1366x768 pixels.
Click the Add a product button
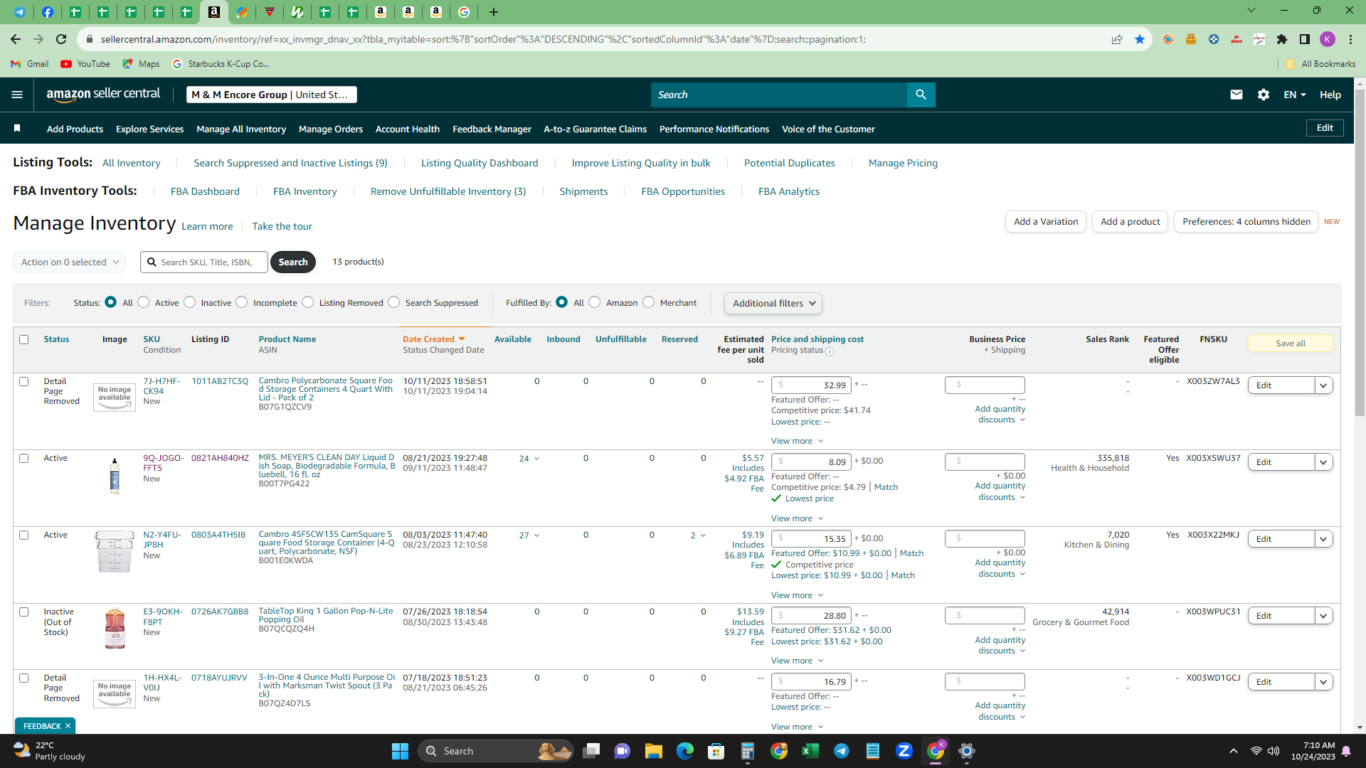[x=1130, y=222]
